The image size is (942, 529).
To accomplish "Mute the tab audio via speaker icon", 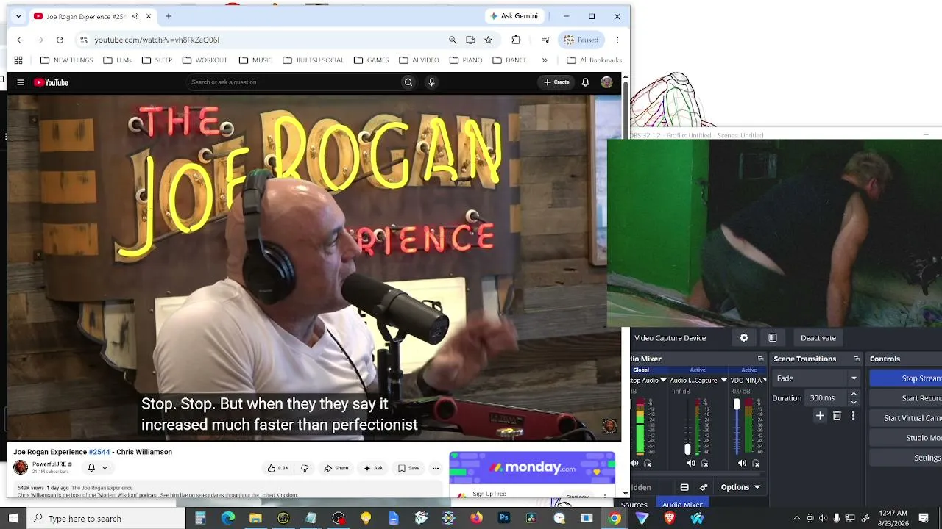I will [135, 16].
